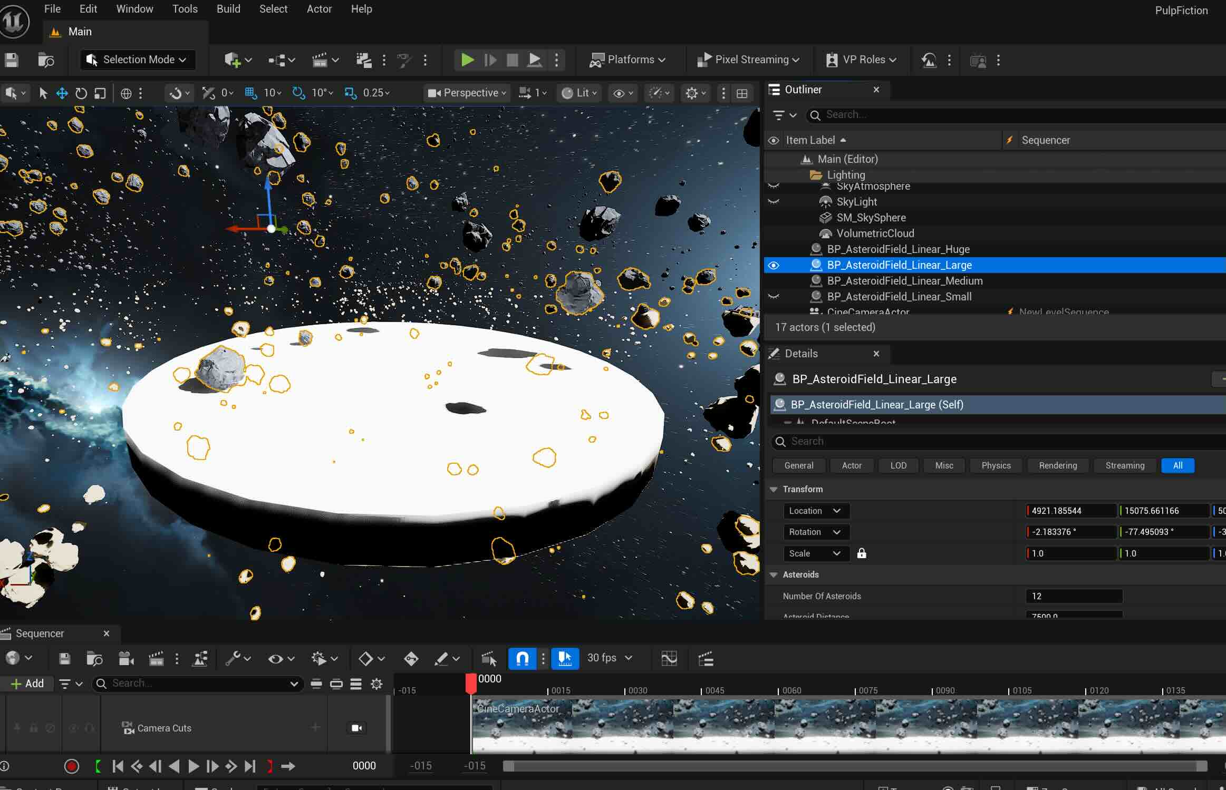Open the Sequencer render movie clapperboard icon
Screen dimensions: 1226x790
[156, 658]
